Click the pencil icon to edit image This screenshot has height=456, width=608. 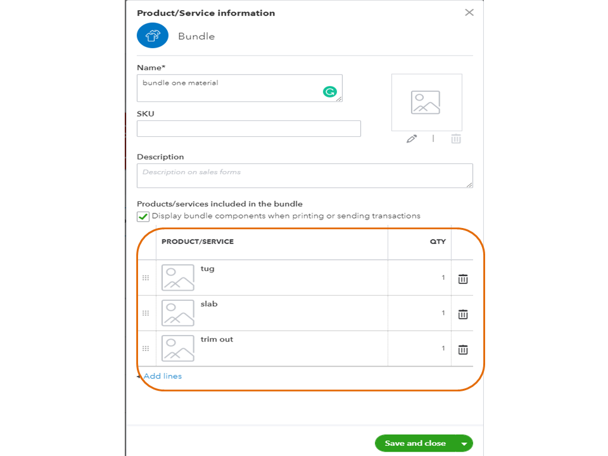pyautogui.click(x=412, y=139)
